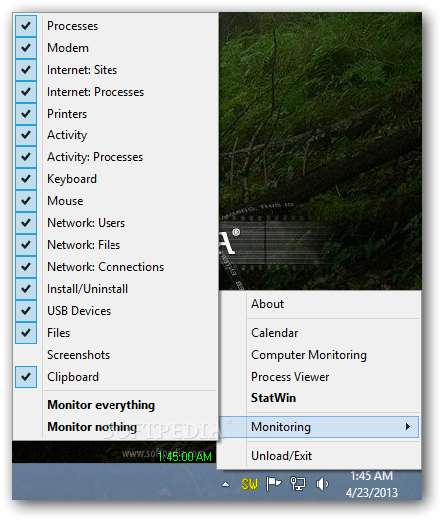Uncheck the Mouse checkmark
This screenshot has height=520, width=442.
pos(26,201)
